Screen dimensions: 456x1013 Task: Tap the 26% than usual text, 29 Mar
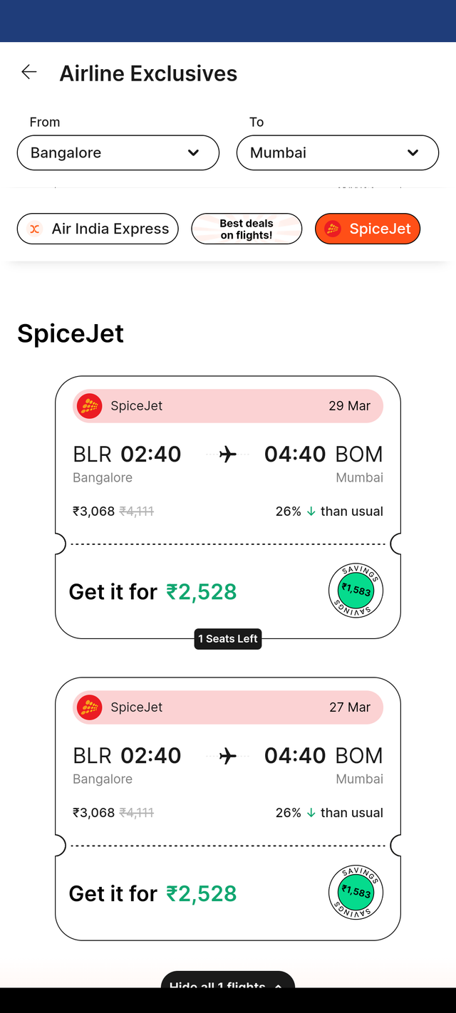[x=329, y=511]
